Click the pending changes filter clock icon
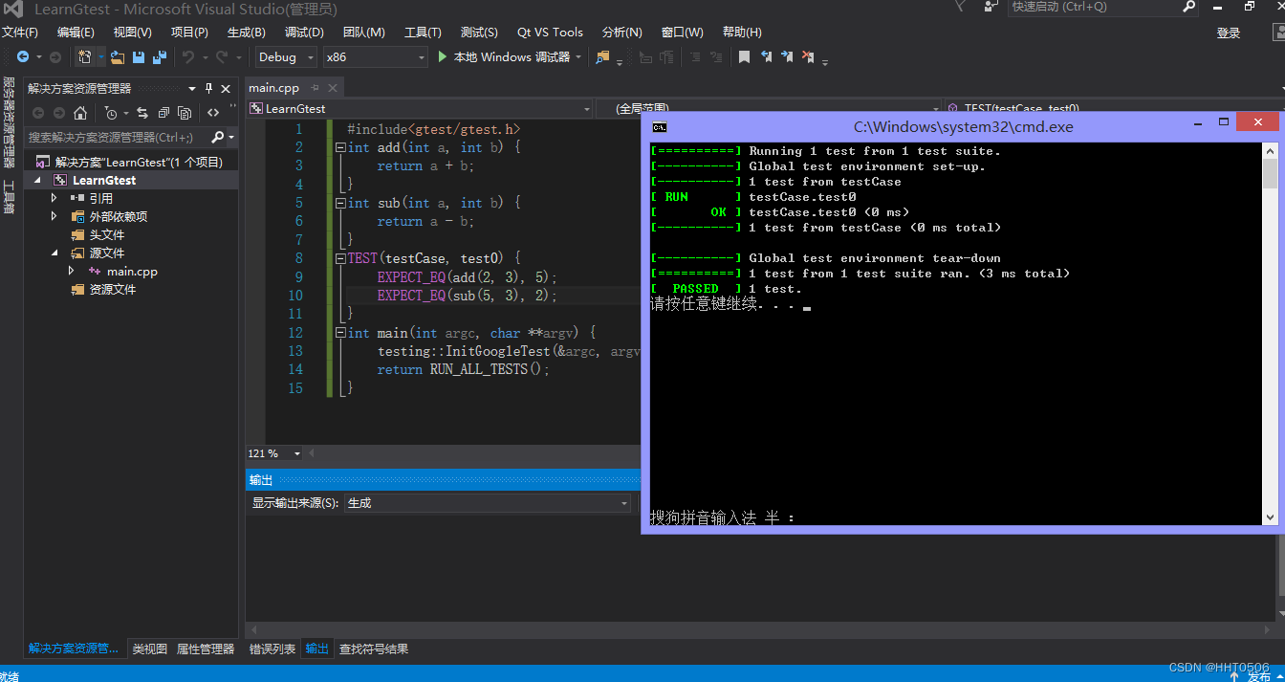Screen dimensions: 1285x682 pyautogui.click(x=111, y=113)
